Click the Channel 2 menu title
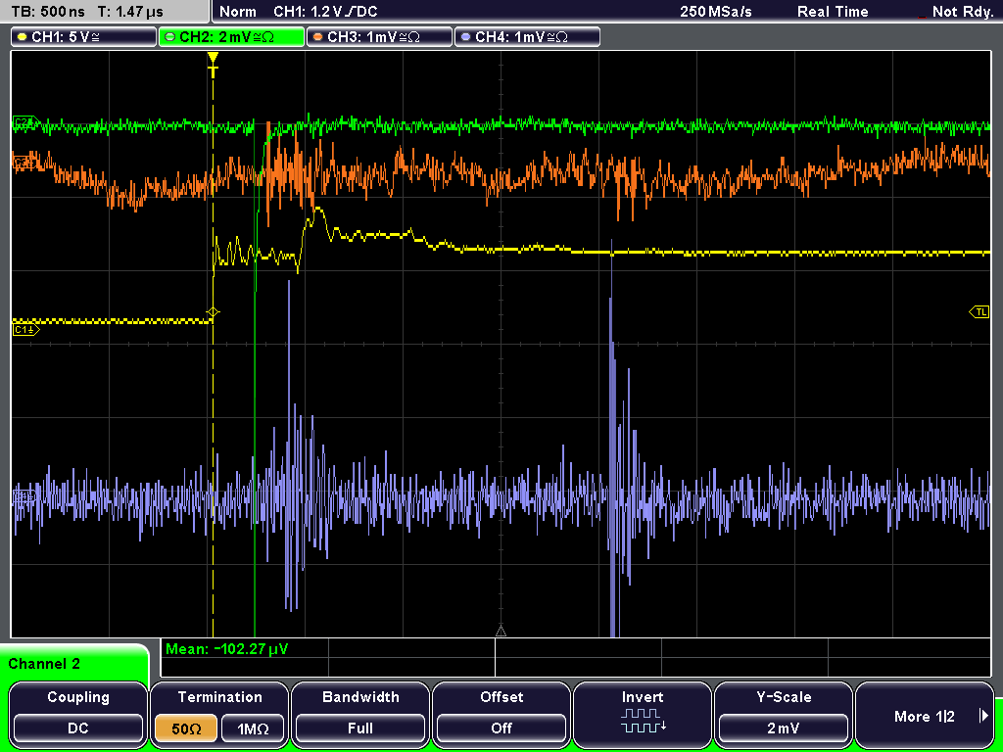The width and height of the screenshot is (1003, 752). pyautogui.click(x=44, y=664)
